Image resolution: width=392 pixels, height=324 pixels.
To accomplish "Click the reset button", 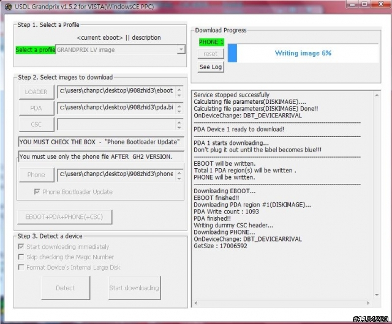I will point(211,54).
